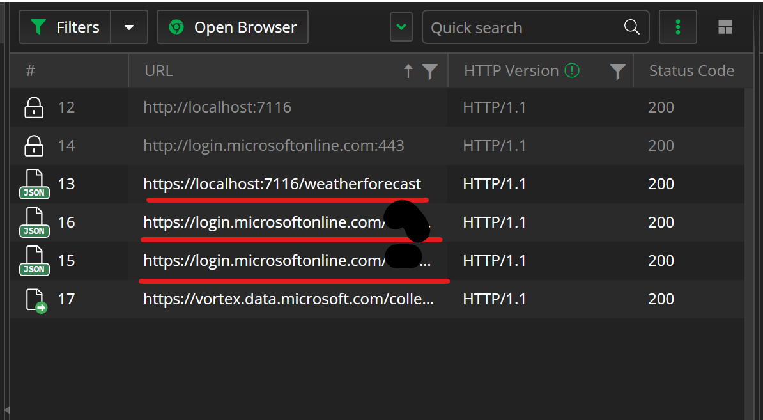Select the vortex.data.microsoft.com request row

tap(288, 299)
